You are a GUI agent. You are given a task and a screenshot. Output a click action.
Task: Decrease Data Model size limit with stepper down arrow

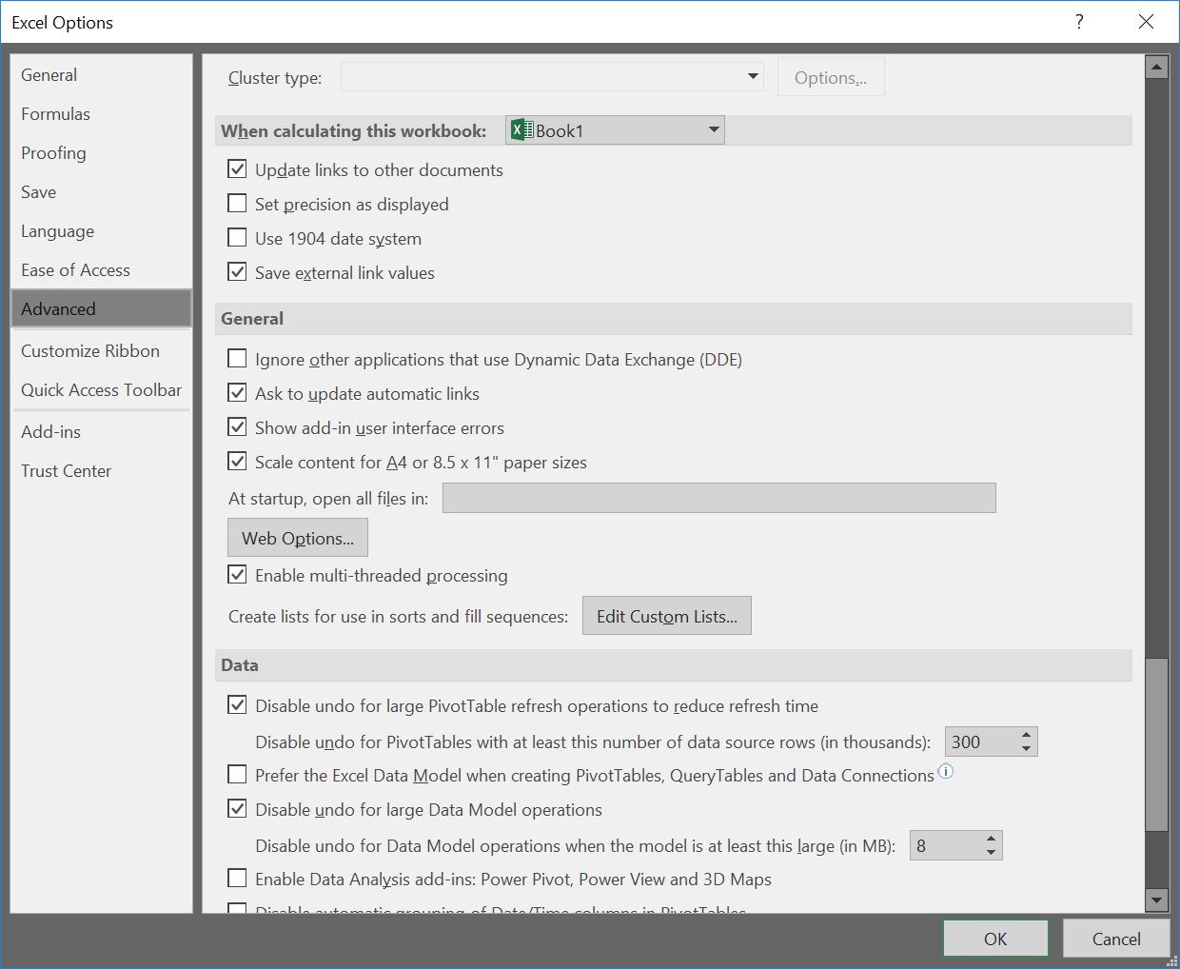(x=991, y=852)
